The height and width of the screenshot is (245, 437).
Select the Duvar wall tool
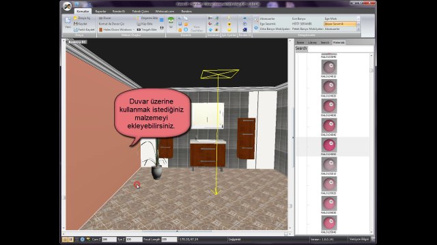click(104, 18)
